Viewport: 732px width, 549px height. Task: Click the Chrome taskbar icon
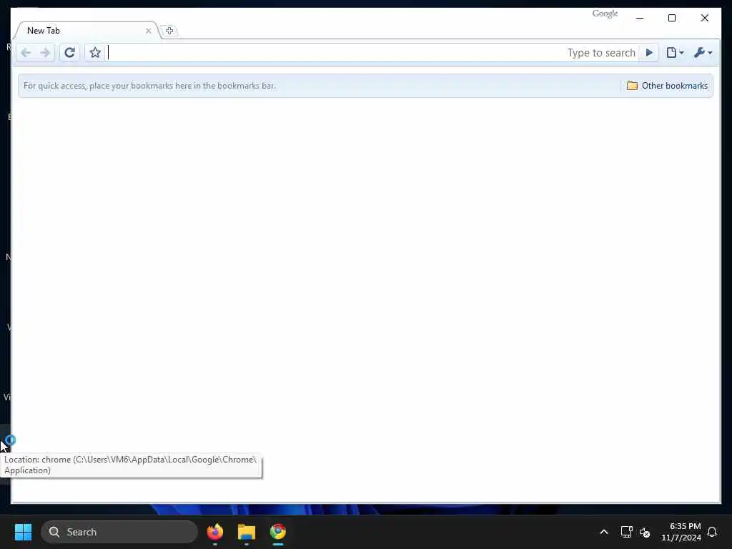(278, 532)
